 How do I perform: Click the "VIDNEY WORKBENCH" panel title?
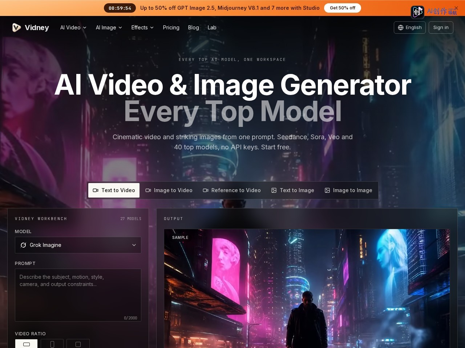click(41, 219)
